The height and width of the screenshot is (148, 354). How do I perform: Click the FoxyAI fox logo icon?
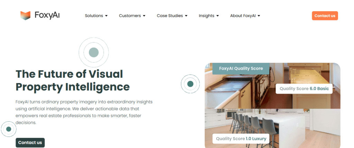tap(25, 16)
